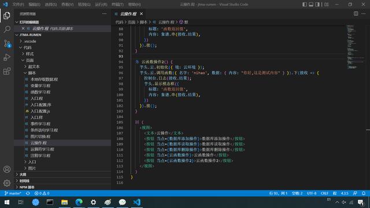370x208 pixels.
Task: Collapse the JTMA-RUMEN project root
Action: point(62,35)
